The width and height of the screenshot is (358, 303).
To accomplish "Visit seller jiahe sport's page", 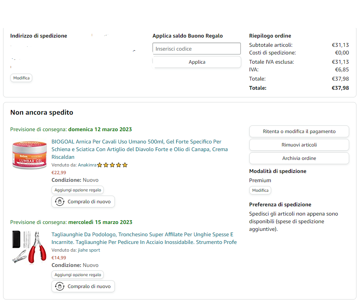I will click(88, 250).
